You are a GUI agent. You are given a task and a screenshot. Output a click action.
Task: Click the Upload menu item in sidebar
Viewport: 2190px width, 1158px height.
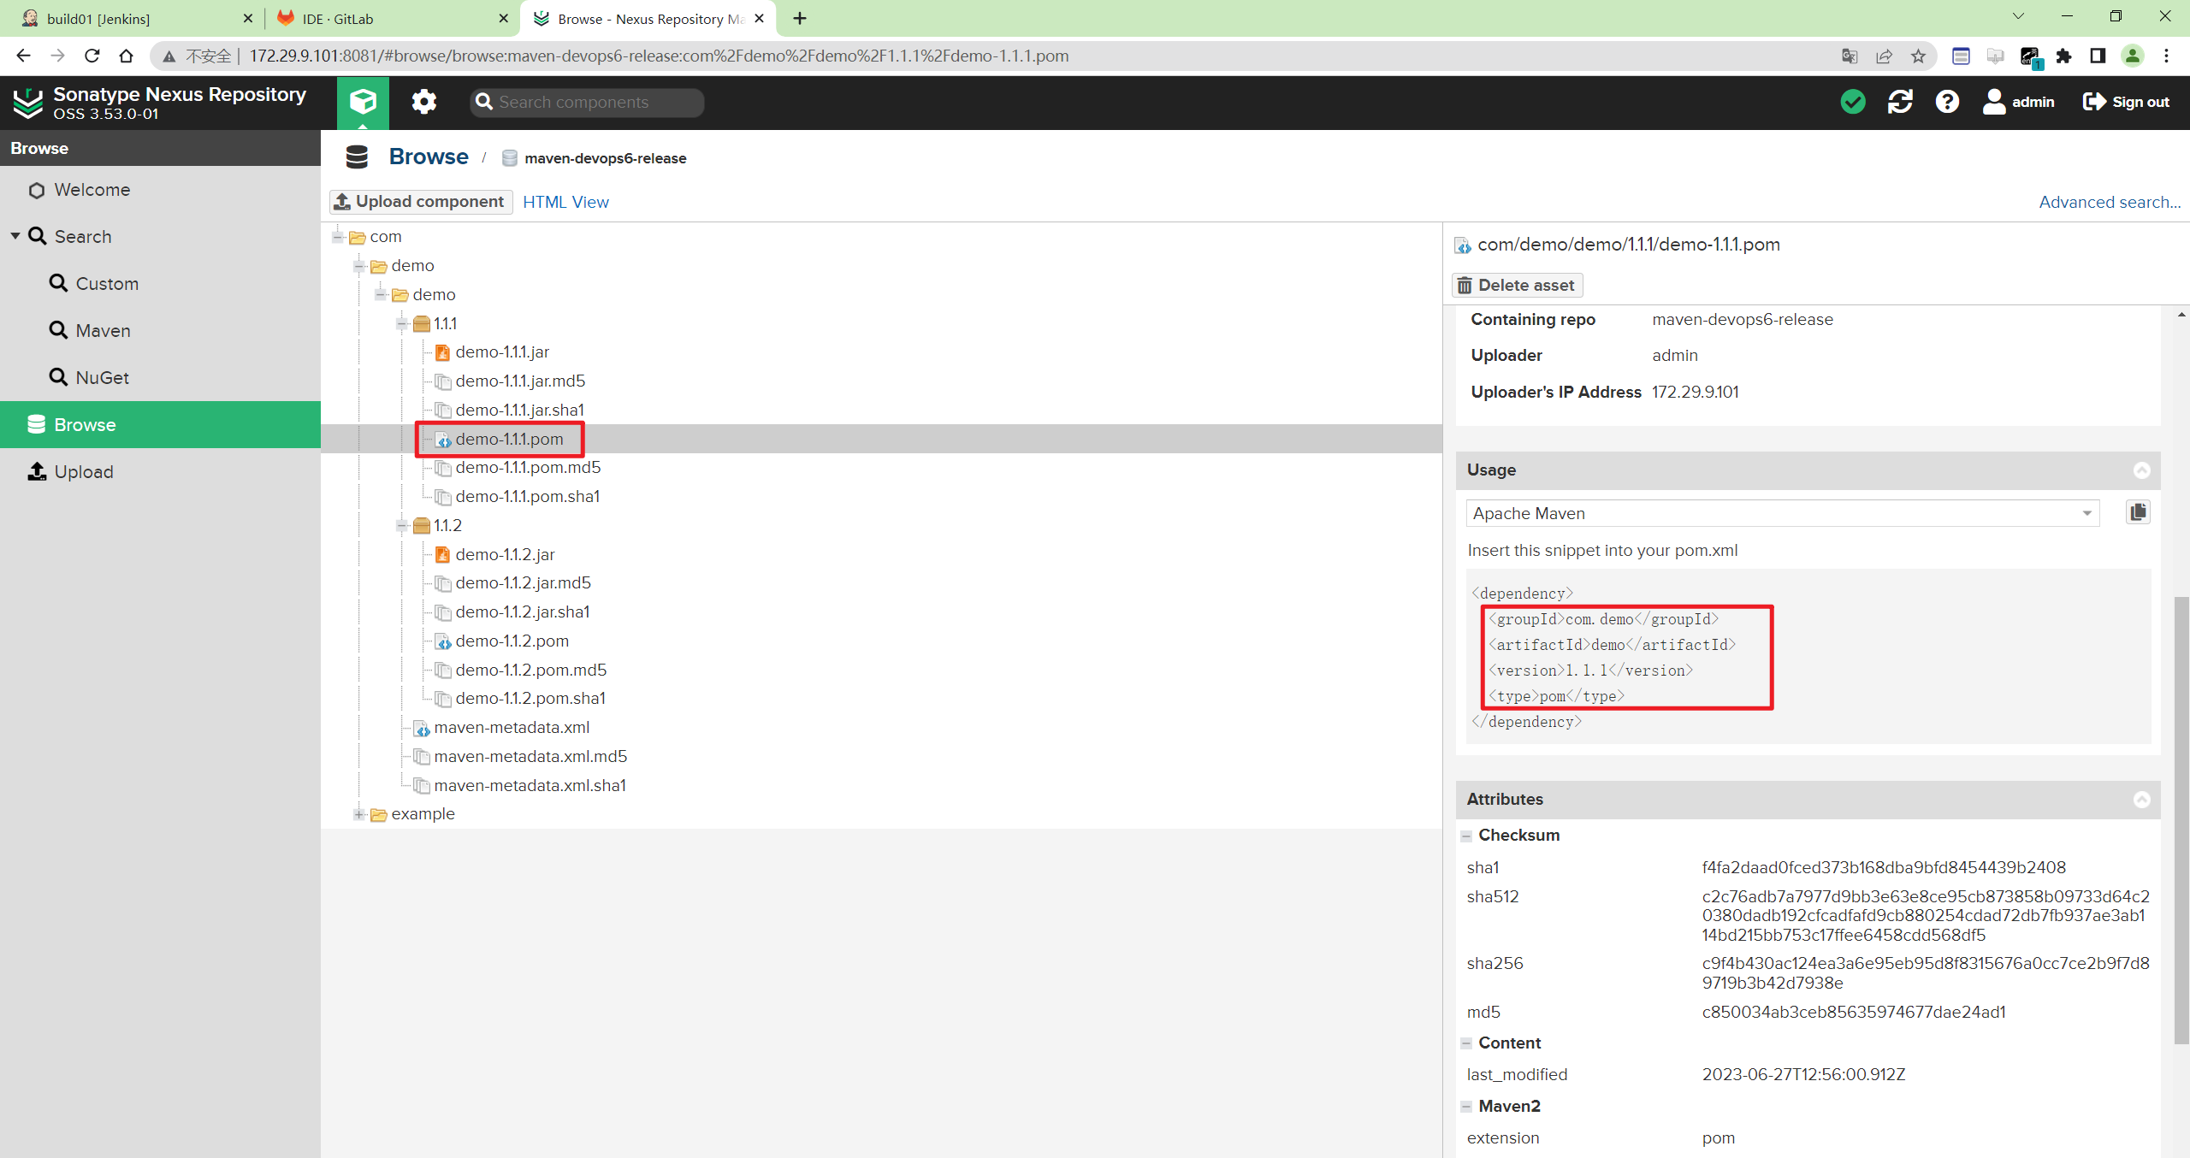point(83,470)
